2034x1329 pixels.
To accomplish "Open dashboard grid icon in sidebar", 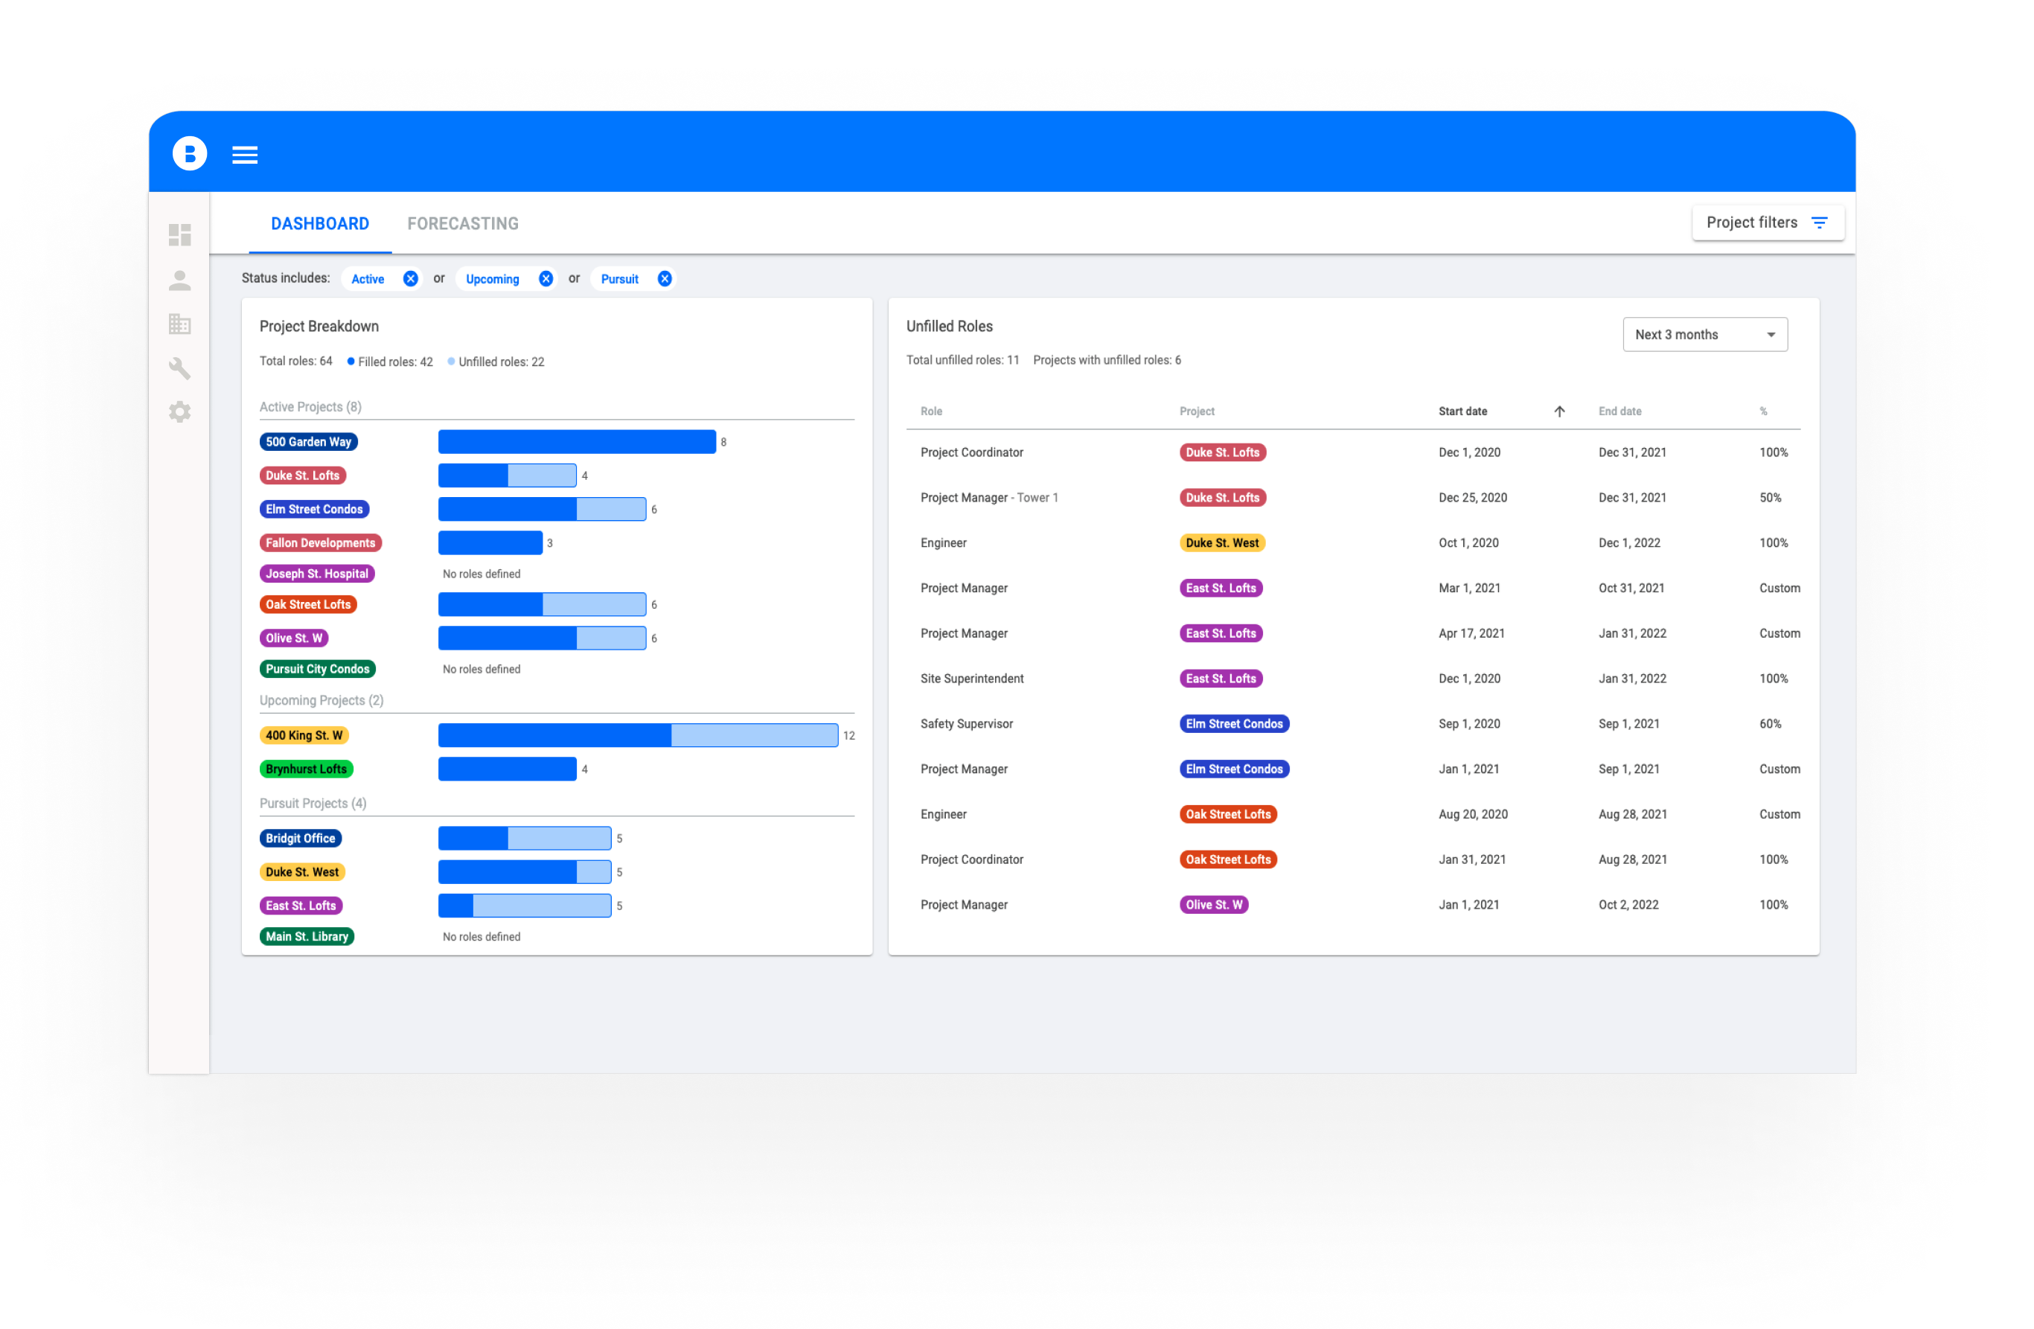I will pyautogui.click(x=179, y=235).
